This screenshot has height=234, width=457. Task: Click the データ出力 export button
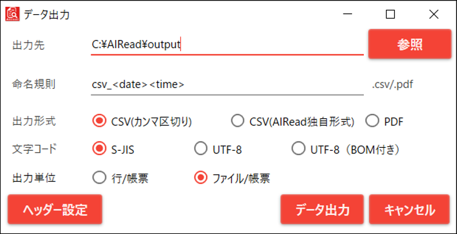(322, 209)
